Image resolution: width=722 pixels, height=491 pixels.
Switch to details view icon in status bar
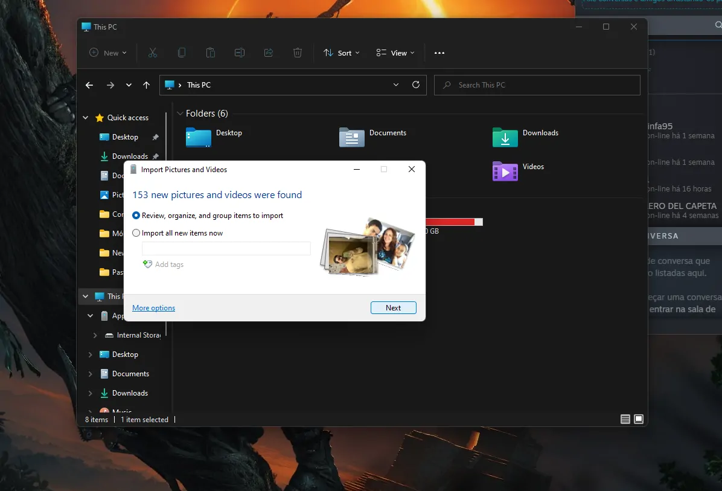click(625, 419)
